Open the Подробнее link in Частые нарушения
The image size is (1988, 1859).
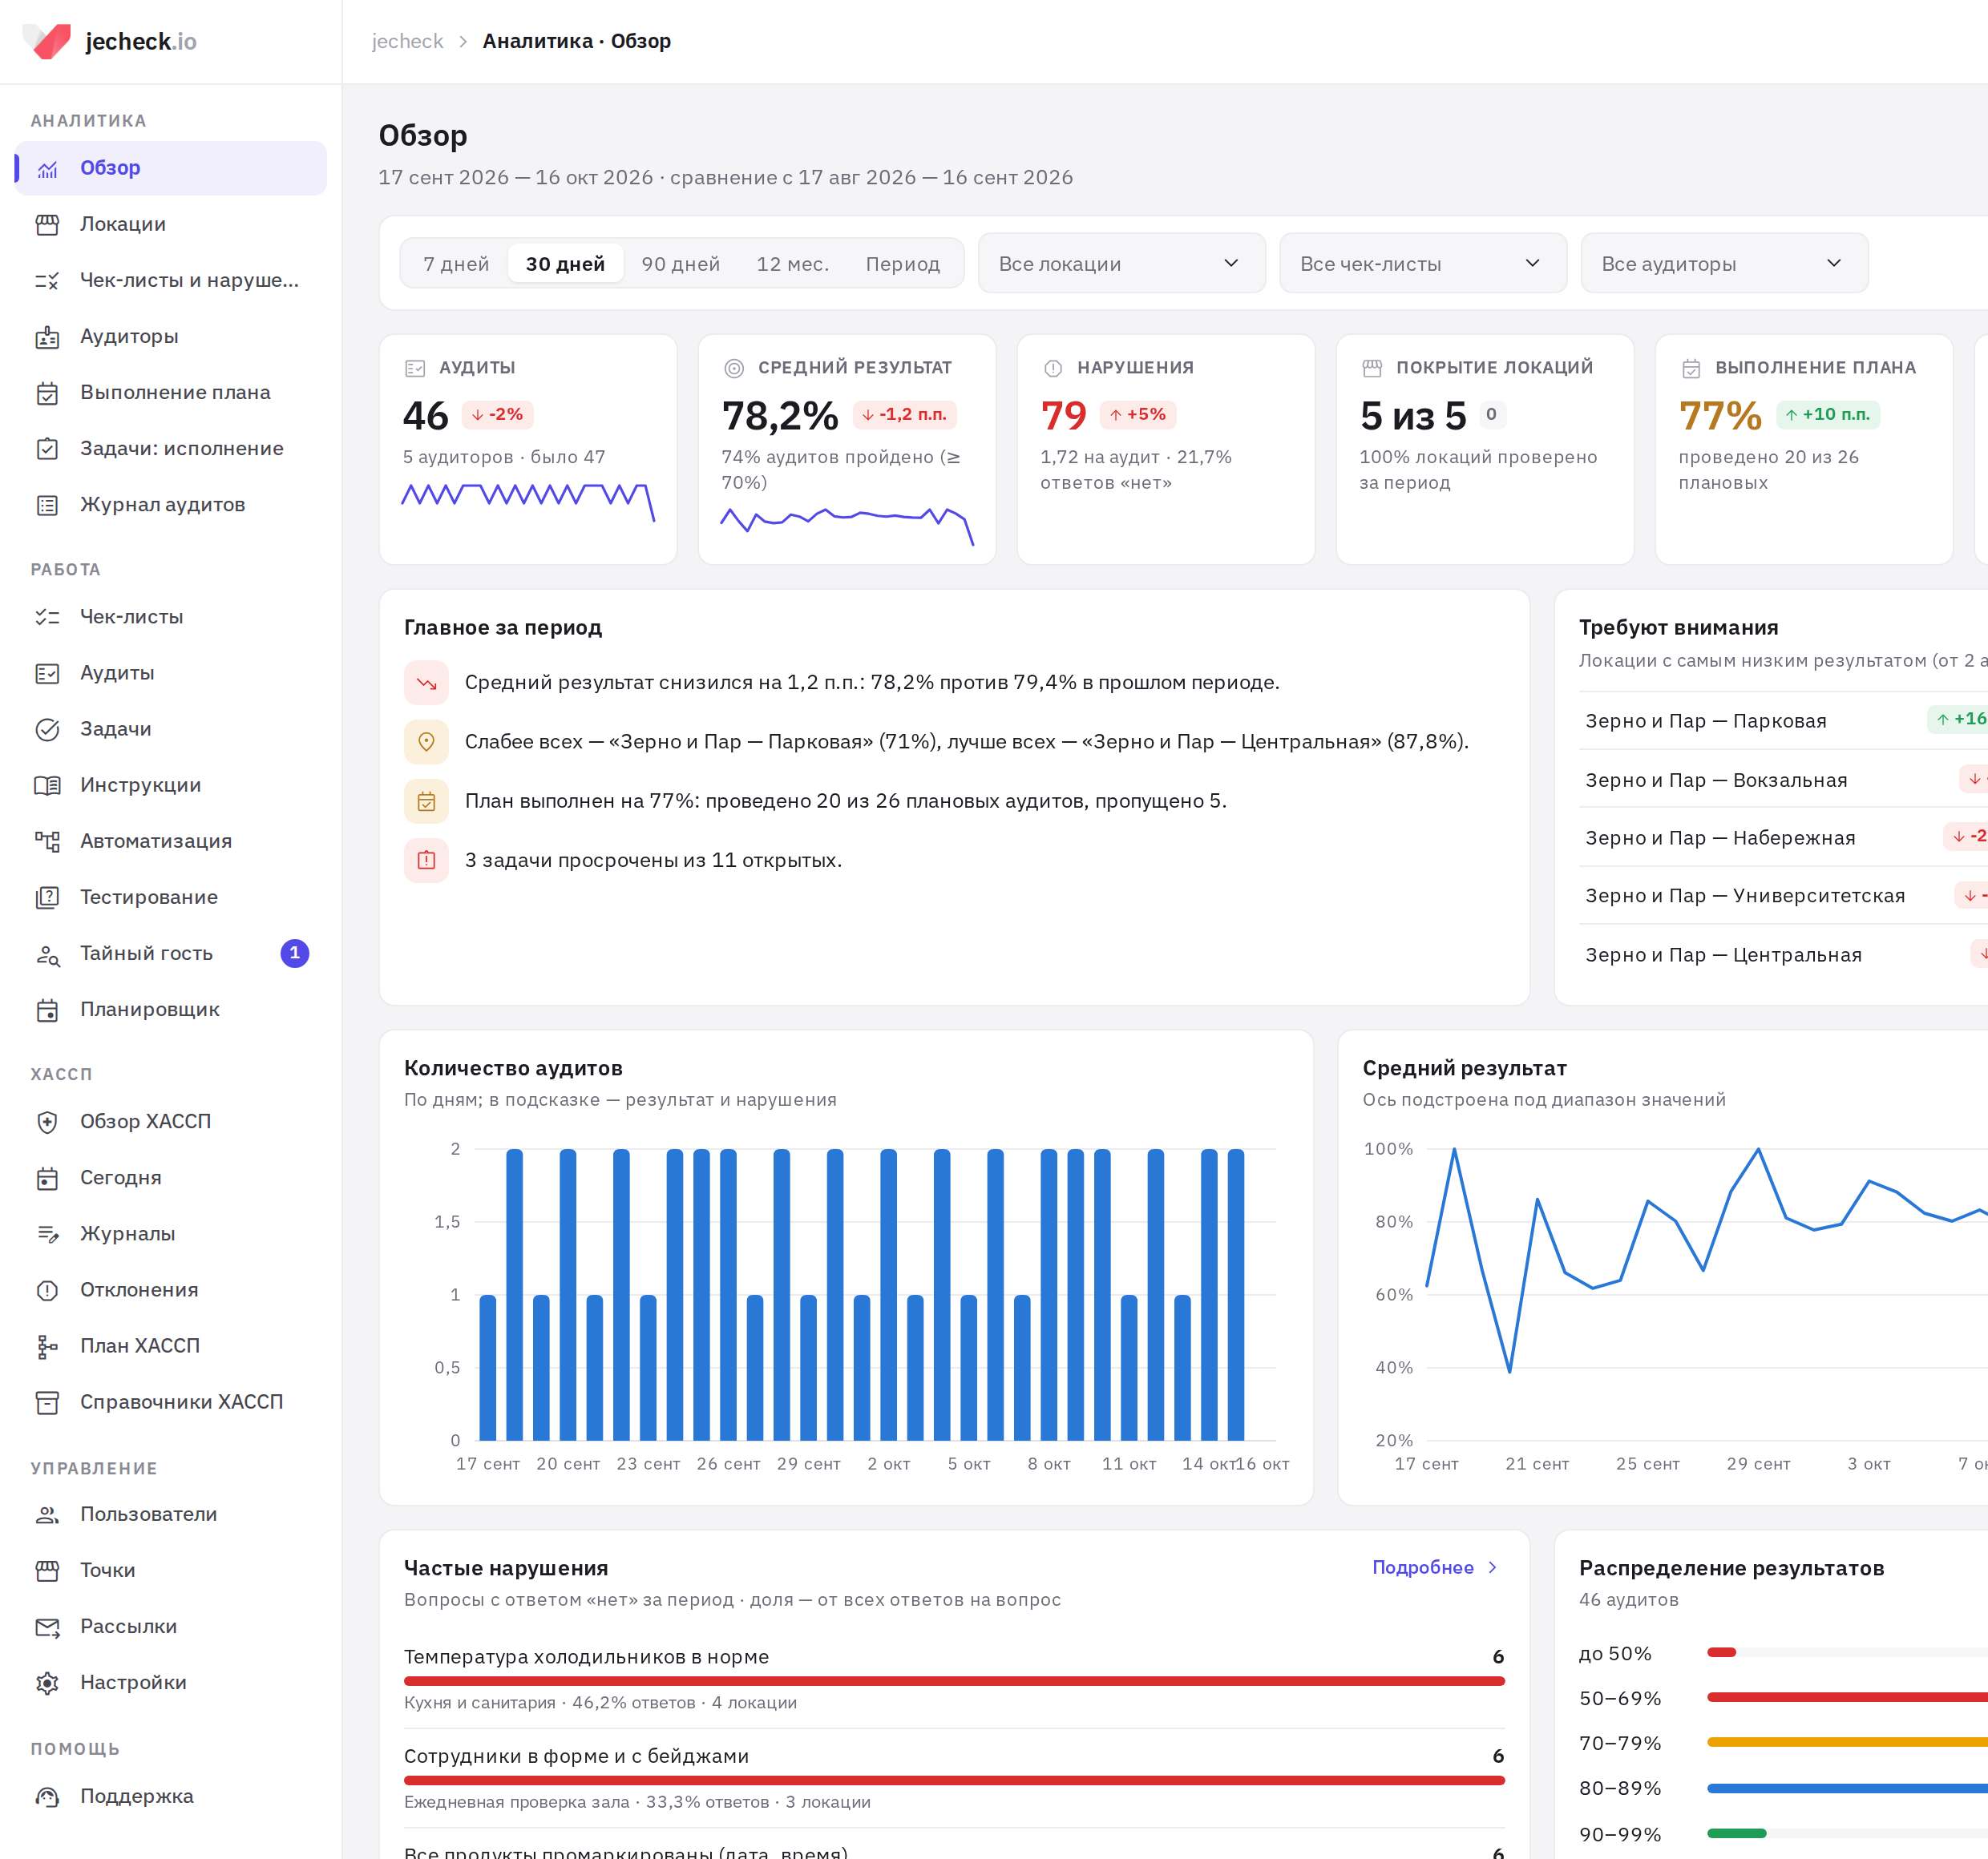pos(1434,1567)
